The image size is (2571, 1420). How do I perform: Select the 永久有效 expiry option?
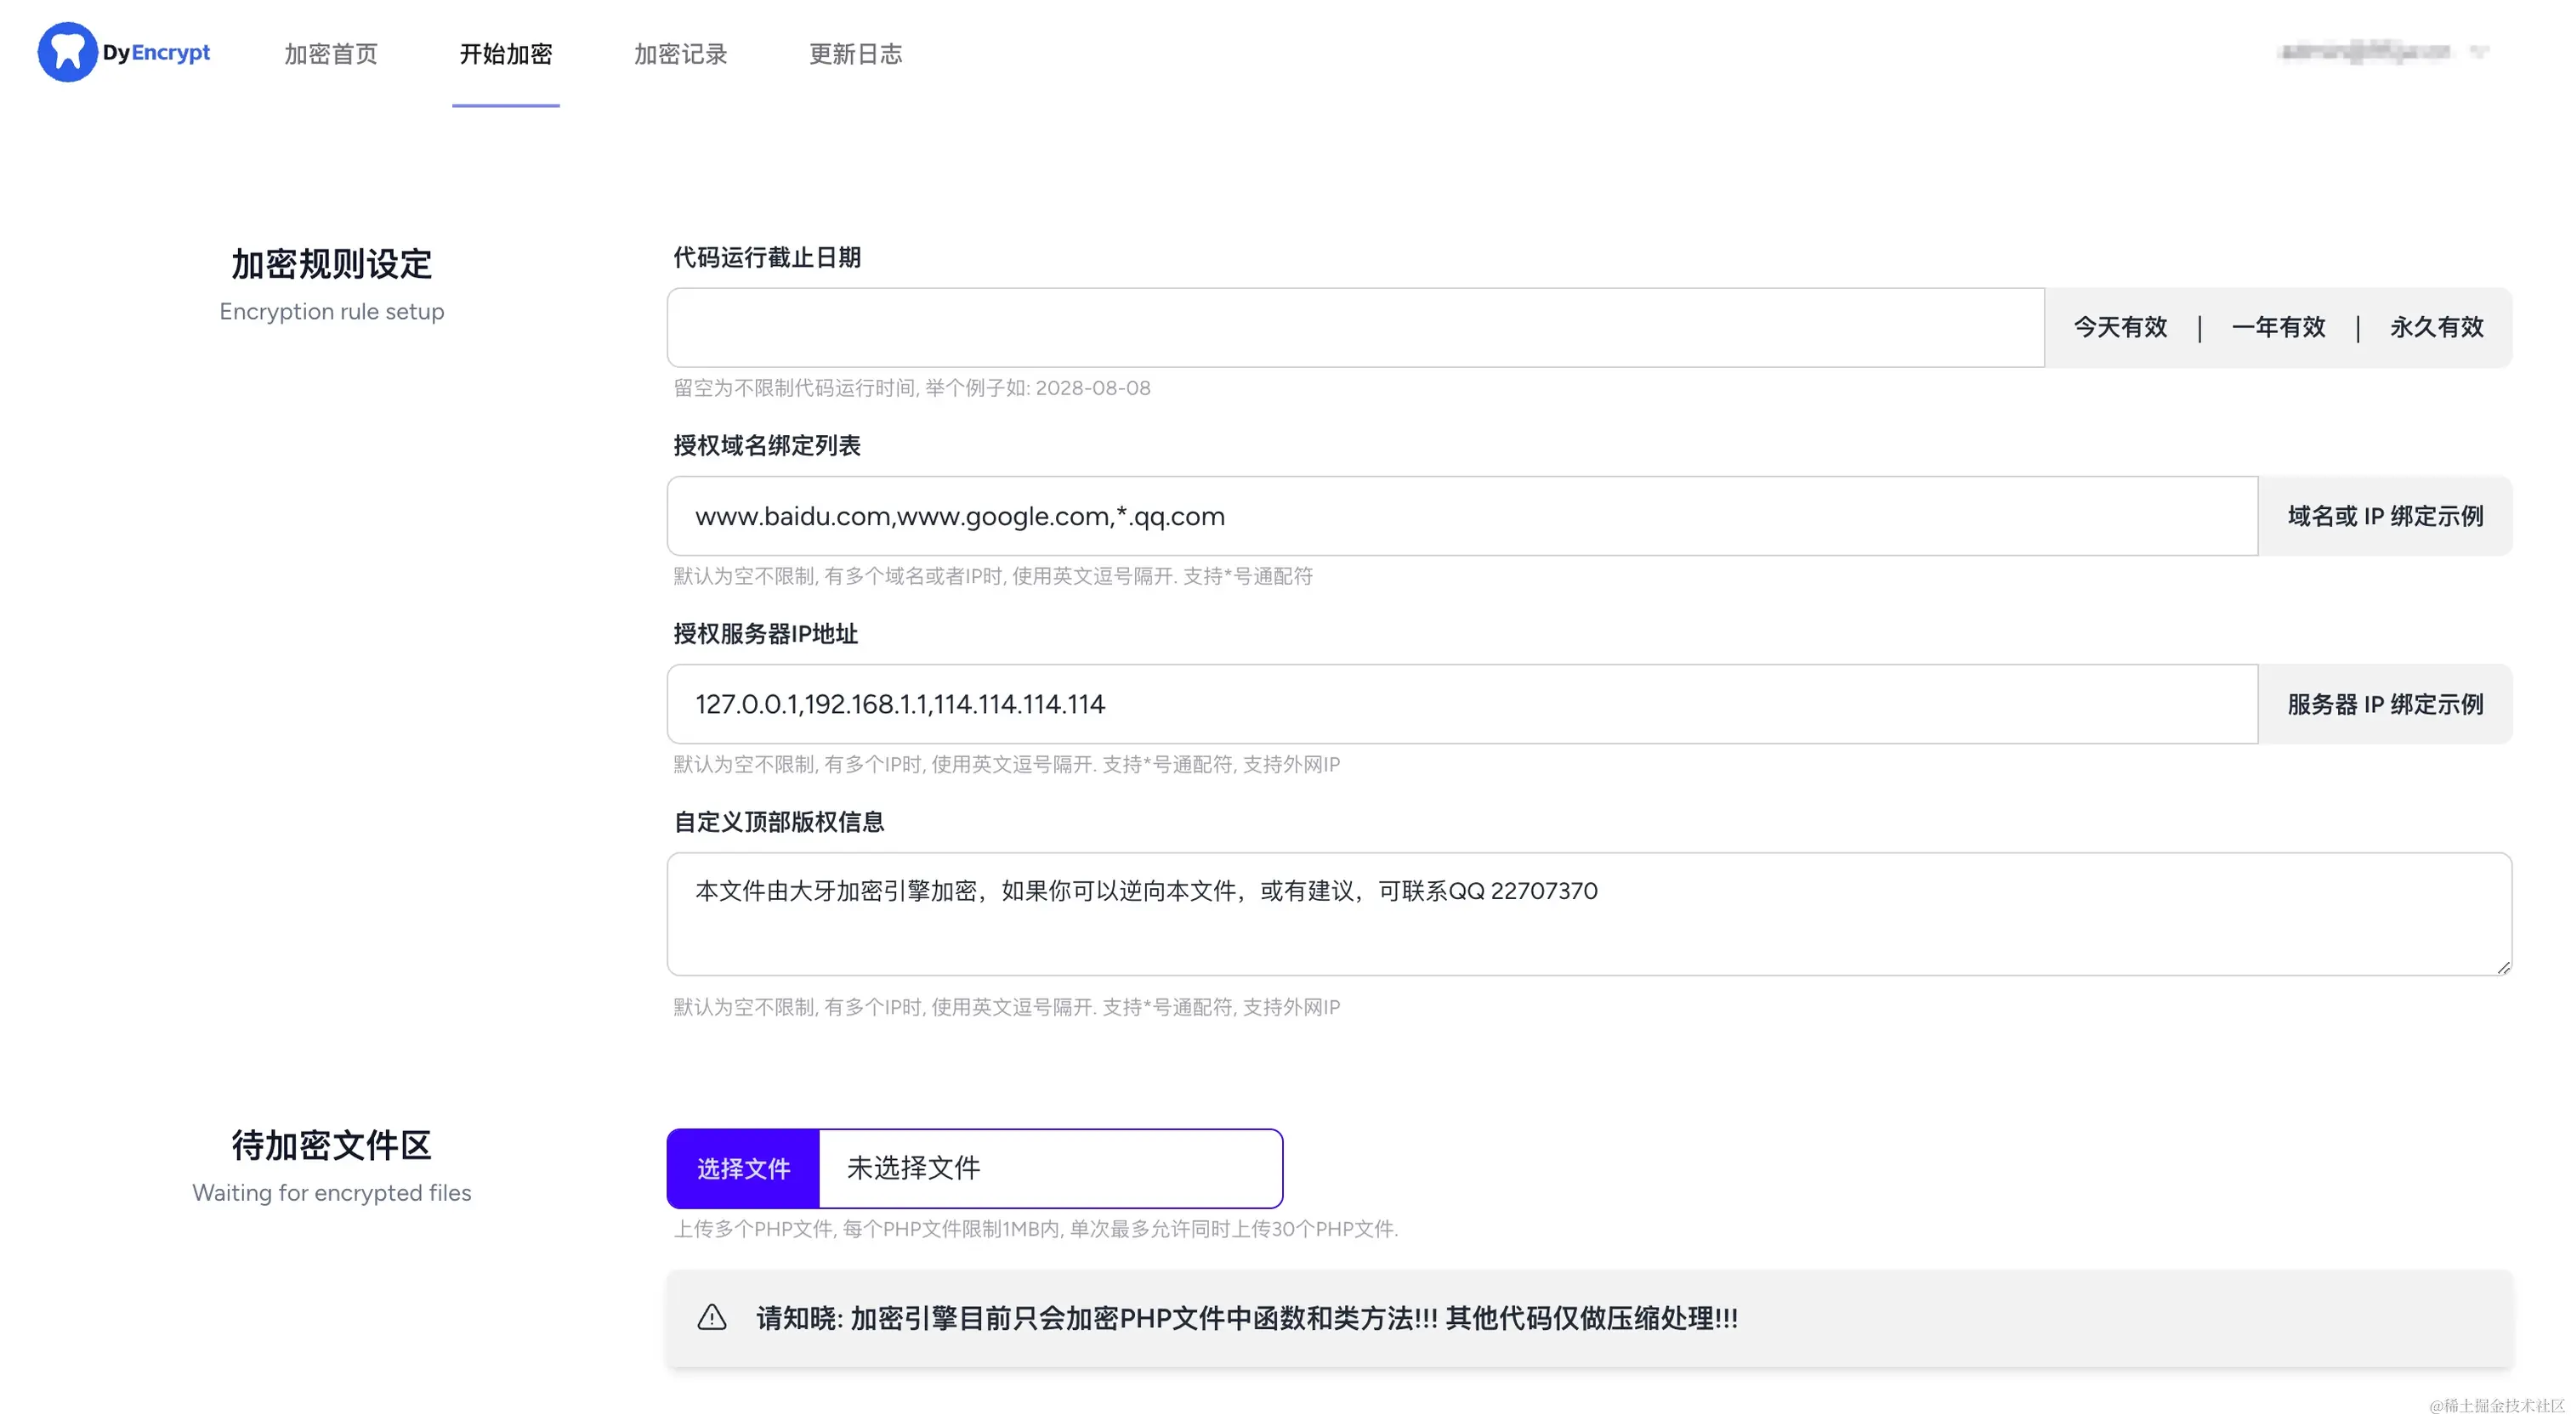[x=2437, y=327]
